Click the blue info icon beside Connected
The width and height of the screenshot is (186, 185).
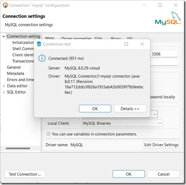(42, 58)
